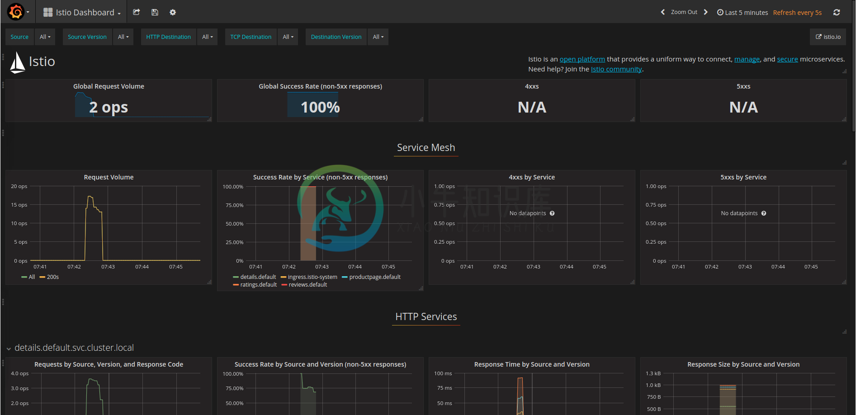Shift time range forward with right arrow
The height and width of the screenshot is (415, 856).
705,12
